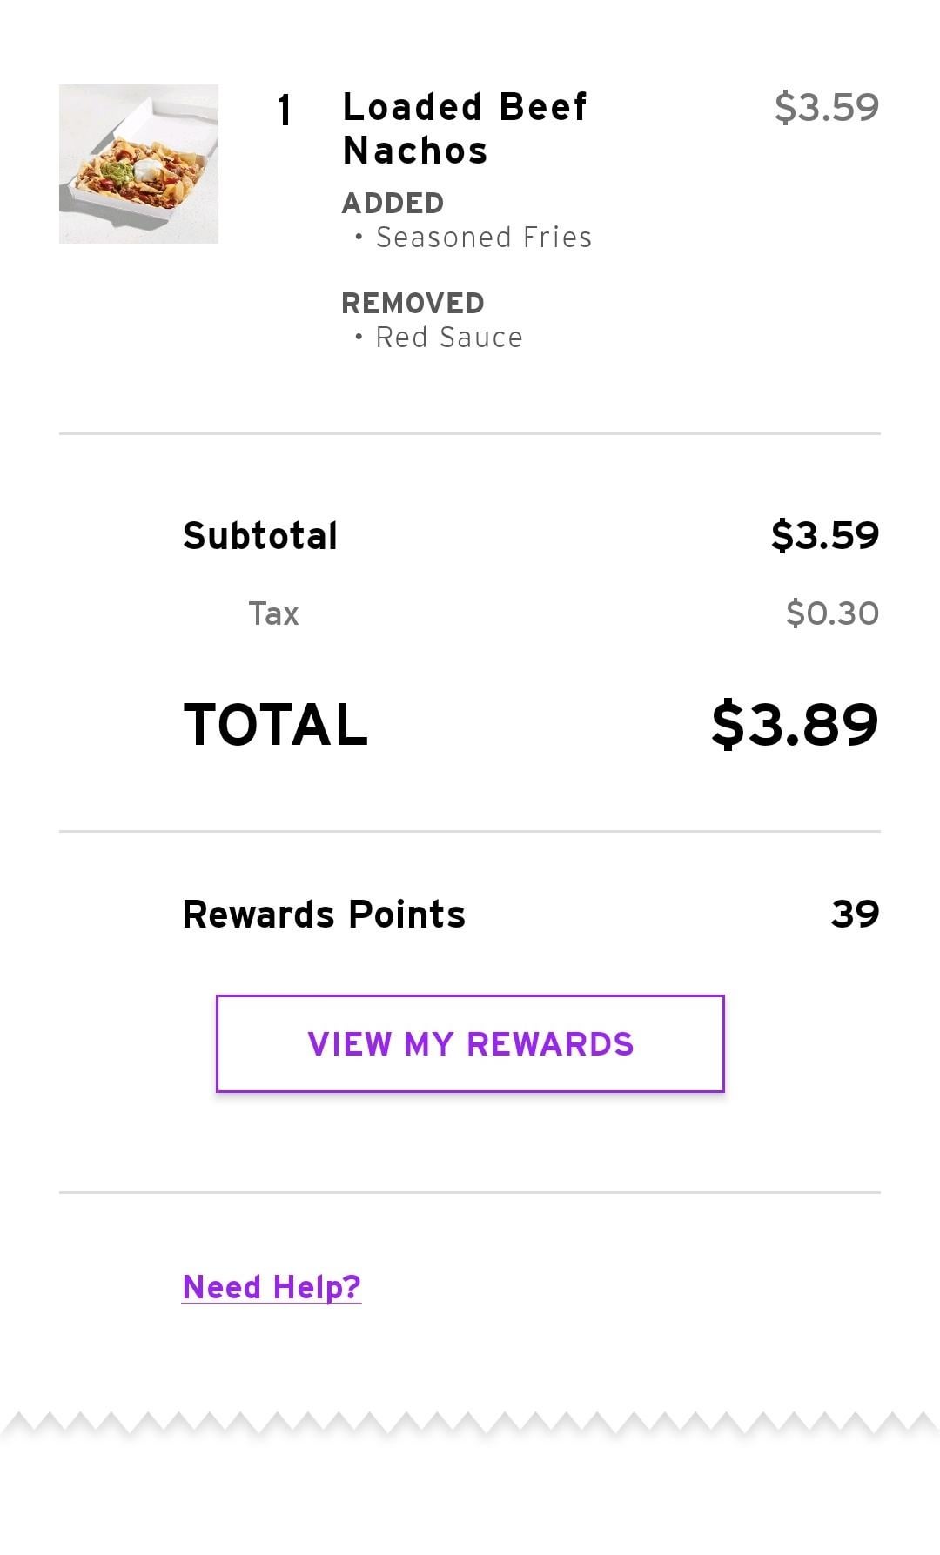The image size is (940, 1555).
Task: Click the TOTAL label
Action: click(275, 724)
